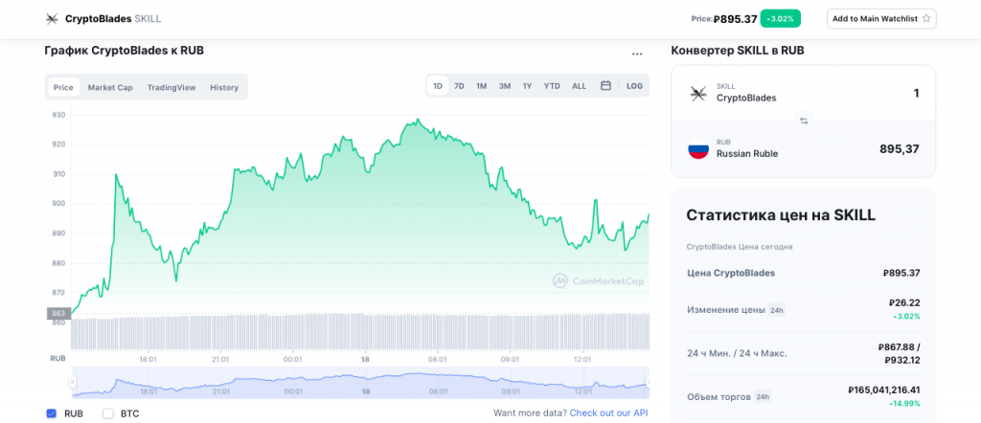981x423 pixels.
Task: Swap currencies with the converter arrows icon
Action: click(804, 121)
